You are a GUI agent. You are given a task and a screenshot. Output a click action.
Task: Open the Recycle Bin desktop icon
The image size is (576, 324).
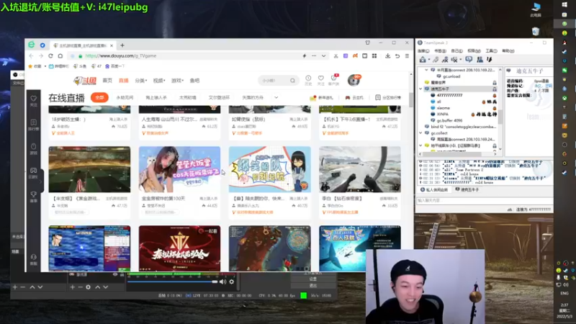[x=536, y=32]
